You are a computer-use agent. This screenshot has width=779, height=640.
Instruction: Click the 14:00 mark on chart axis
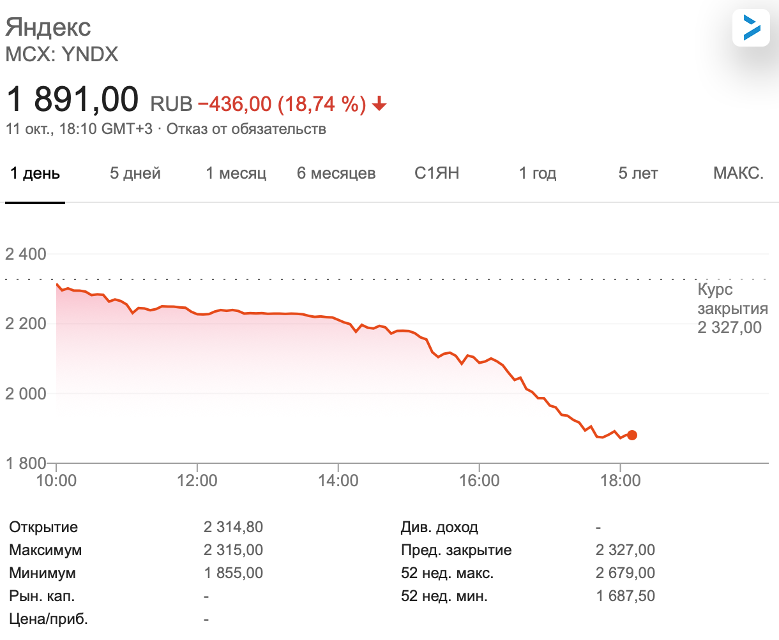(338, 480)
